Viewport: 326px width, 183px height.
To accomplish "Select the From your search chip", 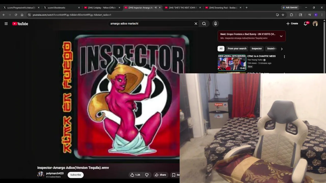I will 237,49.
